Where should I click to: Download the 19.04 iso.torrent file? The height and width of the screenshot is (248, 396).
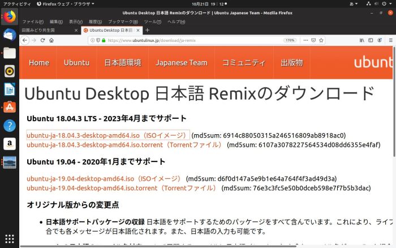(x=123, y=188)
